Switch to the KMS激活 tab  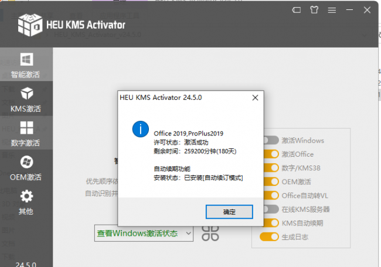26,99
